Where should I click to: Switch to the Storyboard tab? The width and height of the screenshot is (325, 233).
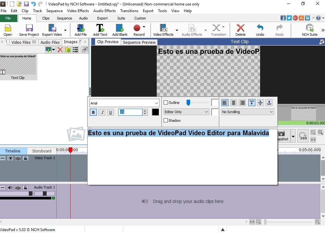(x=42, y=151)
